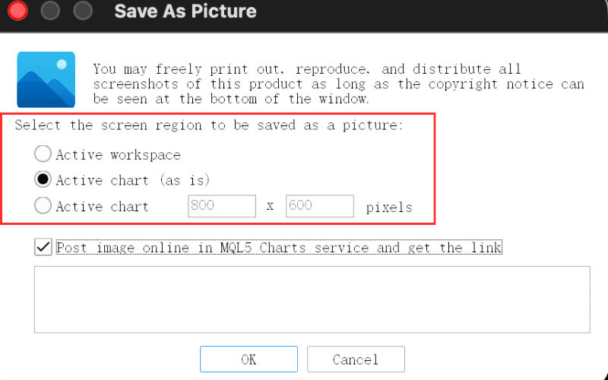Enable the Active chart custom pixels radio button

click(43, 205)
